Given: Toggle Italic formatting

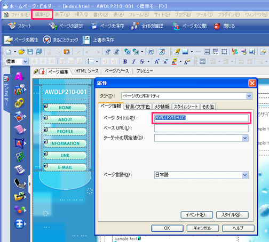Looking at the screenshot, I should pyautogui.click(x=133, y=61).
